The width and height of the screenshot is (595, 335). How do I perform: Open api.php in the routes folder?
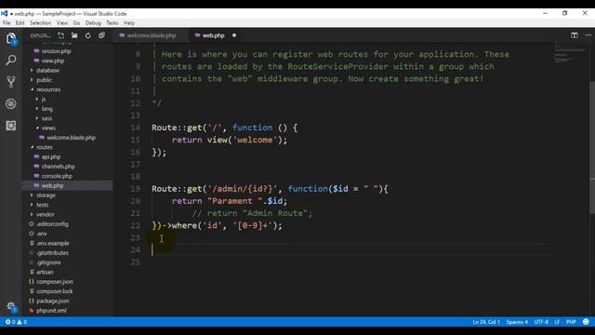point(51,157)
